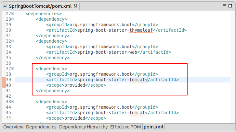Click line number 36 in the gutter

pos(8,63)
